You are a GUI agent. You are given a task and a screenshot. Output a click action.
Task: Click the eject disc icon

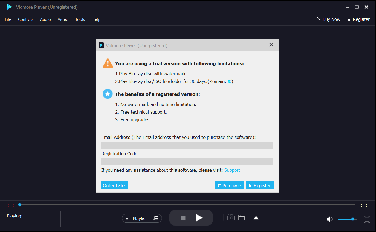pos(256,218)
